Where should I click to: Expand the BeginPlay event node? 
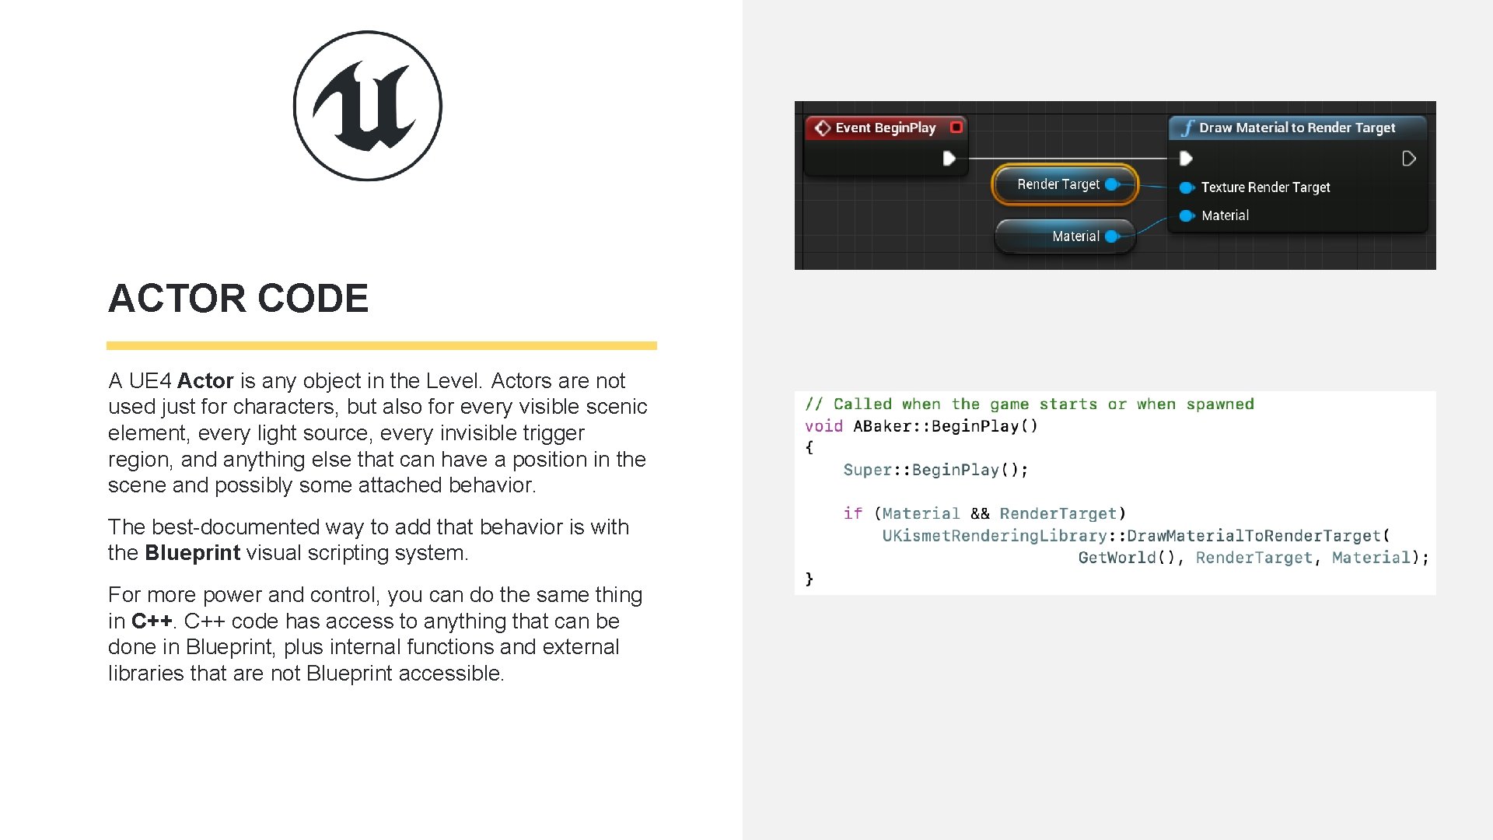[952, 124]
